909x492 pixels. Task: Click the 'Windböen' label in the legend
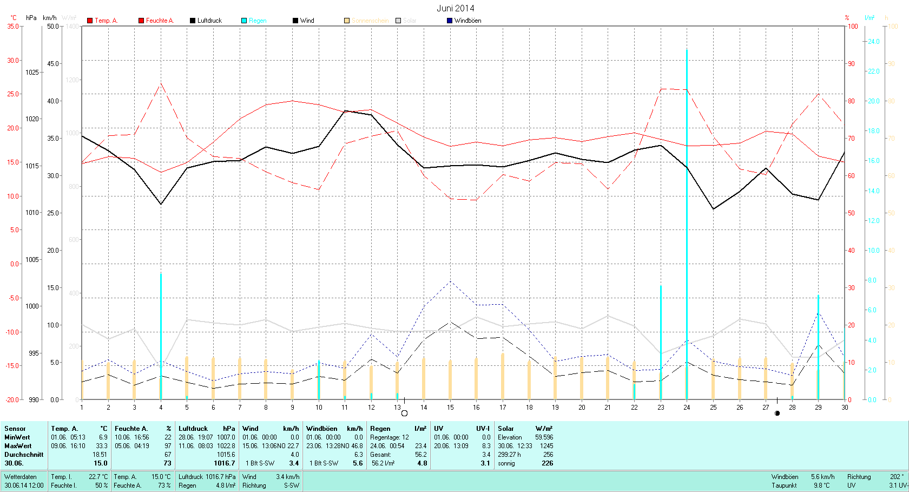coord(467,21)
